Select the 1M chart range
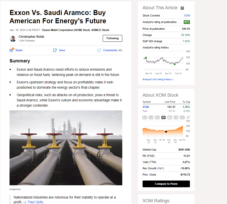Viewport: 227px width, 204px height. 157,117
